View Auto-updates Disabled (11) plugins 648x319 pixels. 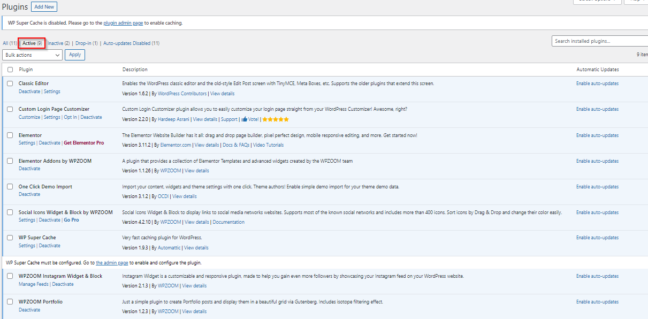[131, 43]
